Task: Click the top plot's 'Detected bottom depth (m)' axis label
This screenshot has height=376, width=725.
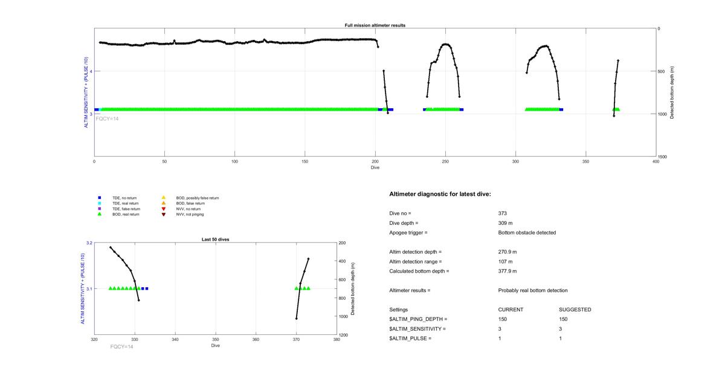Action: point(672,92)
